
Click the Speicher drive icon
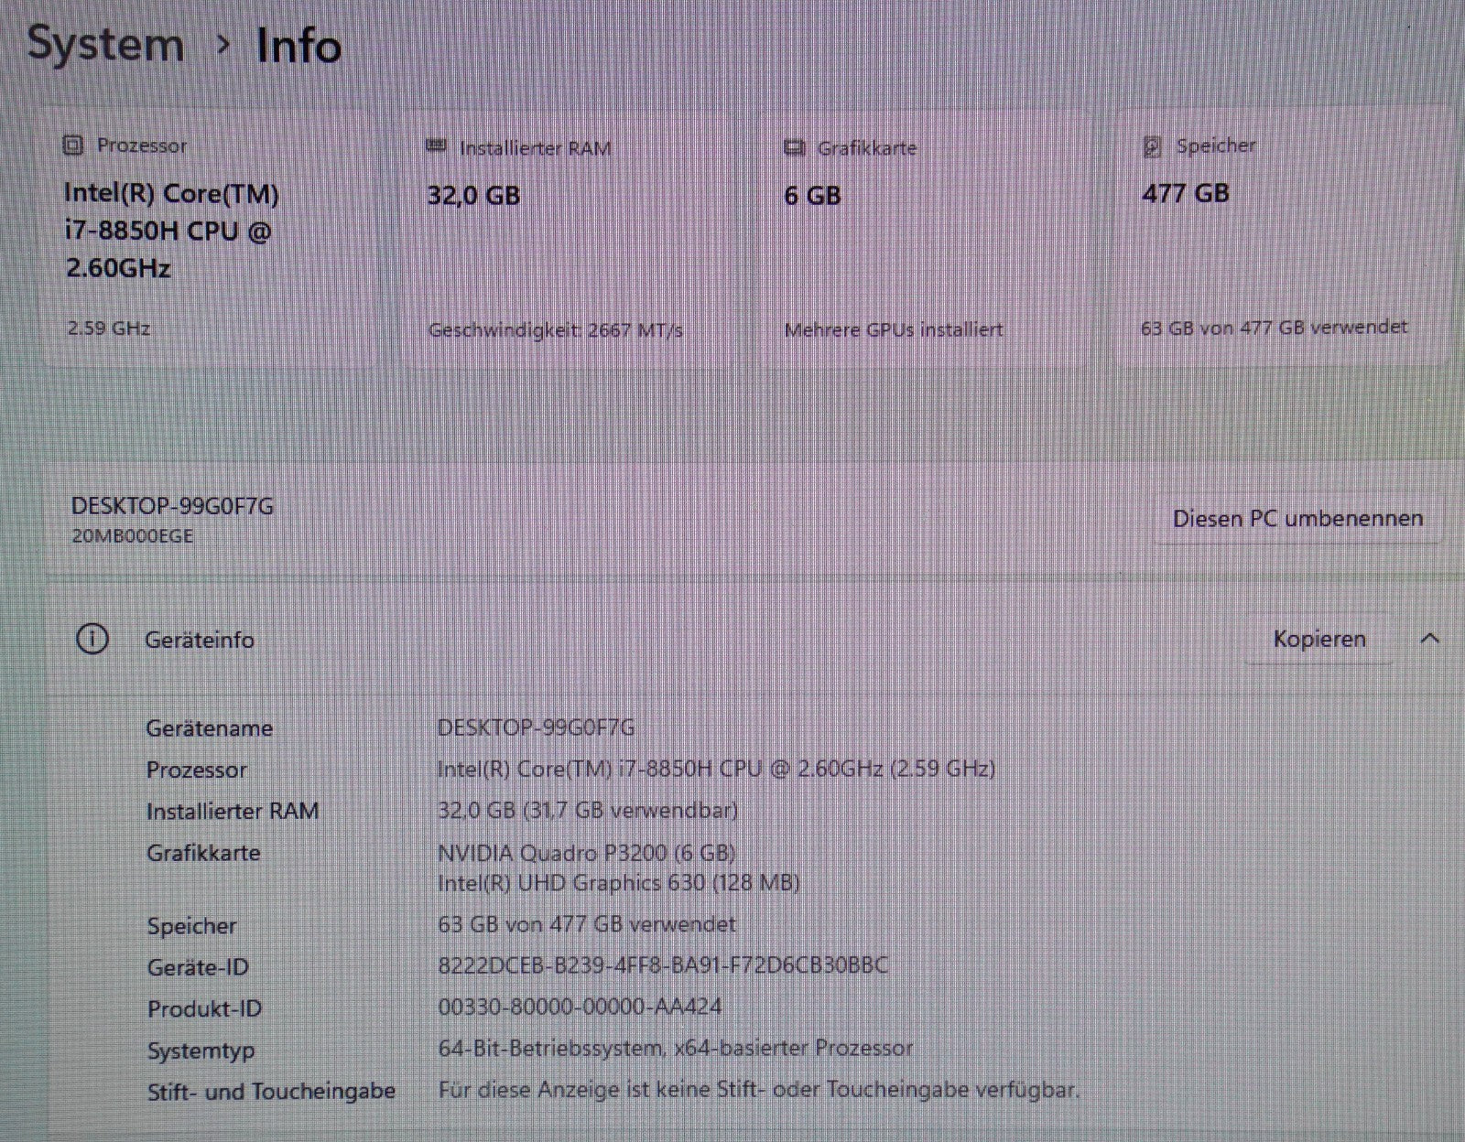[x=1153, y=146]
